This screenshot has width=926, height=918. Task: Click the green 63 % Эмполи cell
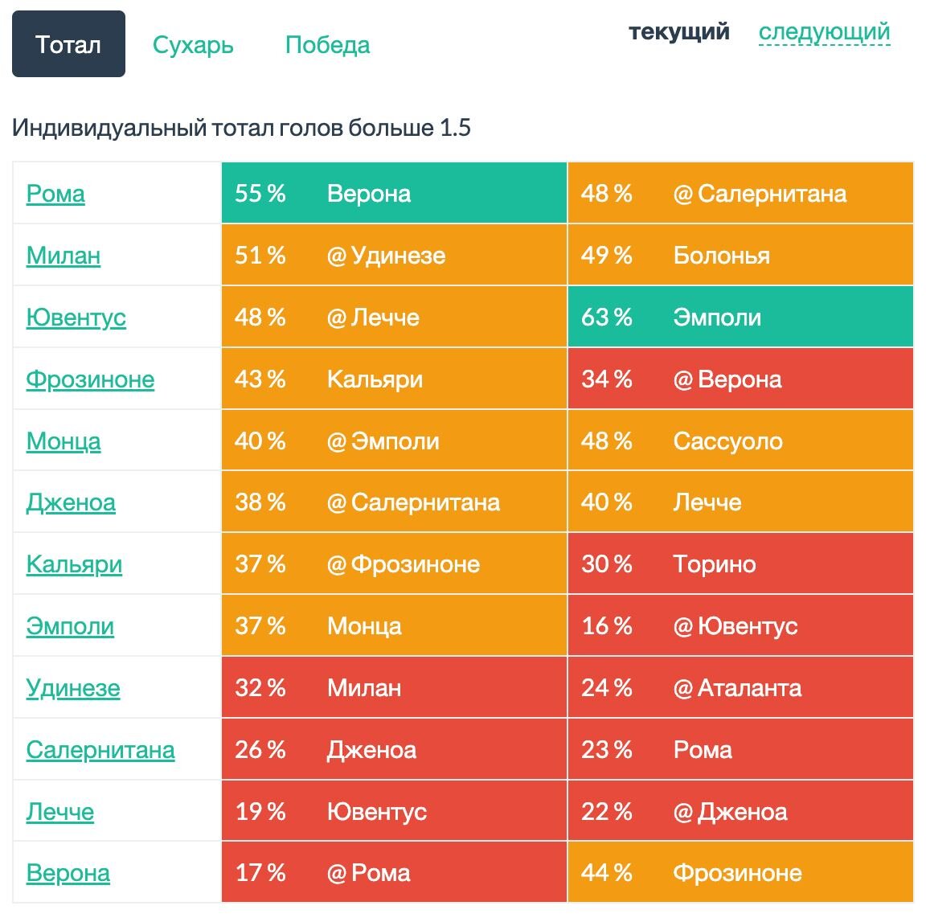pos(740,318)
